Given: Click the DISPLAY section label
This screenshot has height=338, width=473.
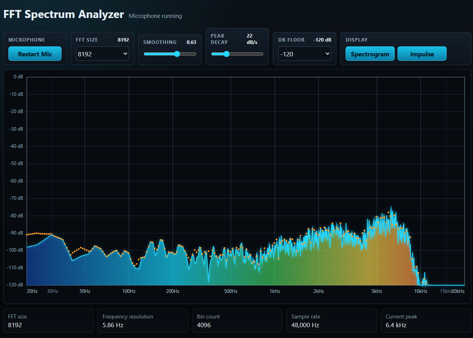Looking at the screenshot, I should click(x=357, y=40).
